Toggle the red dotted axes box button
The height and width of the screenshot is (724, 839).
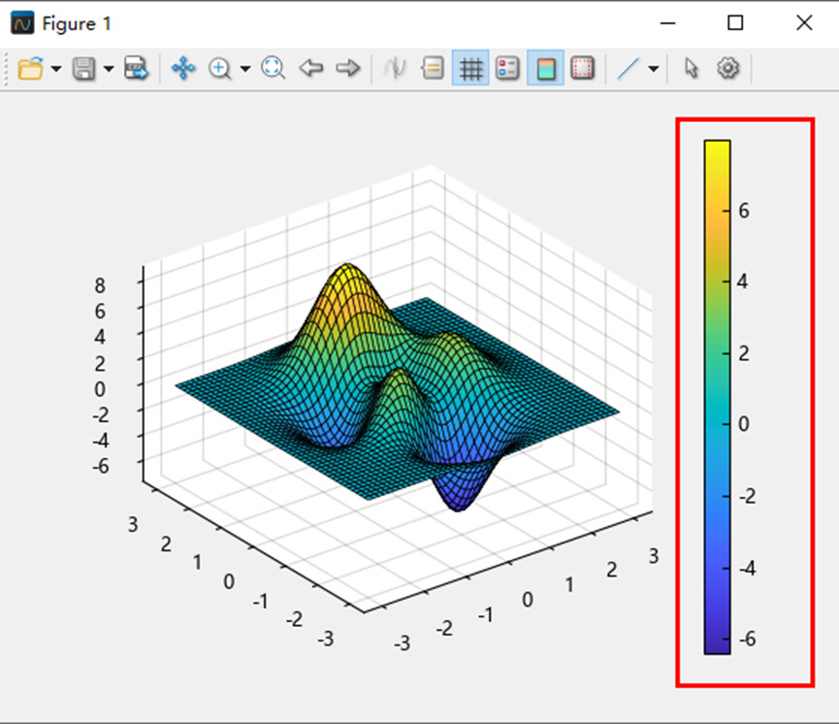point(582,68)
